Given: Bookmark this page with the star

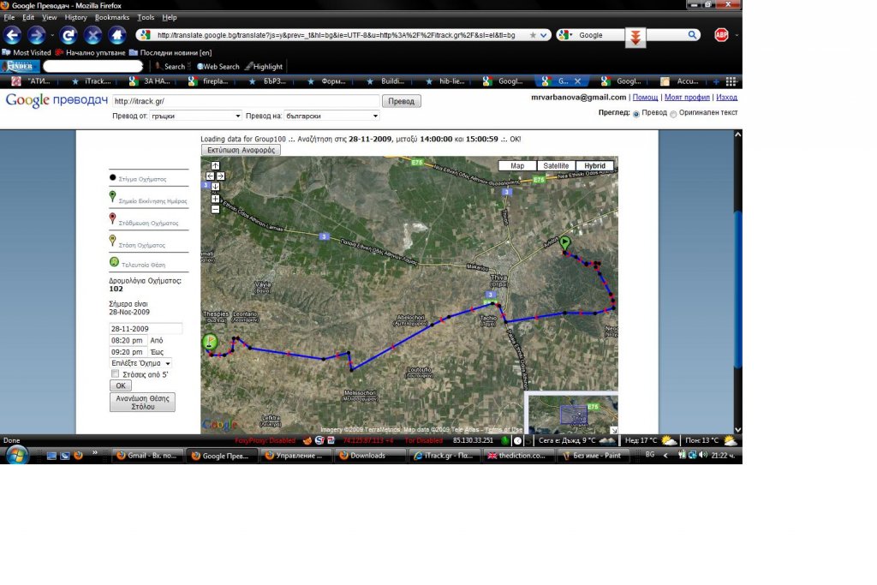Looking at the screenshot, I should [x=533, y=34].
